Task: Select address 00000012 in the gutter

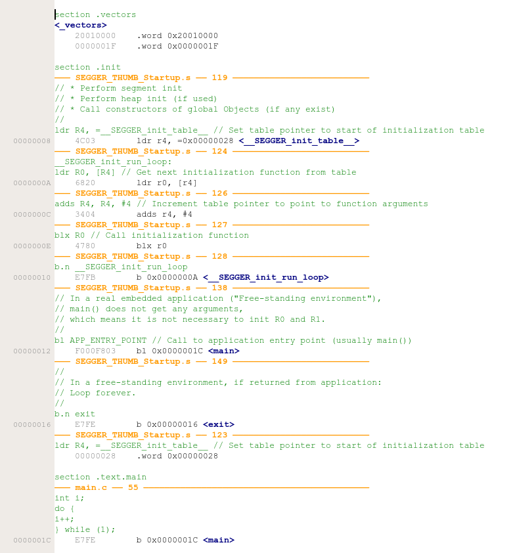Action: tap(32, 351)
